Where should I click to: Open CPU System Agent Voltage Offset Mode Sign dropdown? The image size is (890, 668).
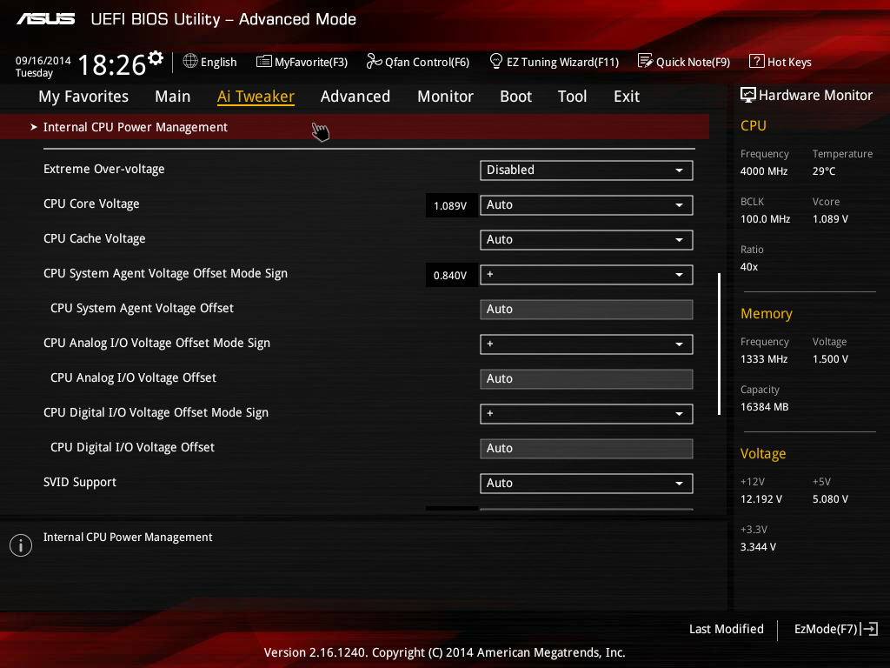(x=587, y=274)
